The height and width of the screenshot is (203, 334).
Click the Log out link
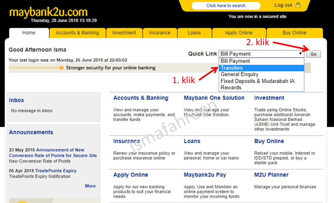point(283,5)
